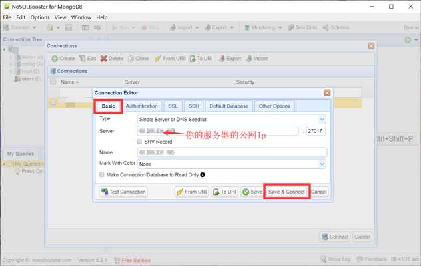Tick Make Connection/Database to Read Only

click(102, 174)
